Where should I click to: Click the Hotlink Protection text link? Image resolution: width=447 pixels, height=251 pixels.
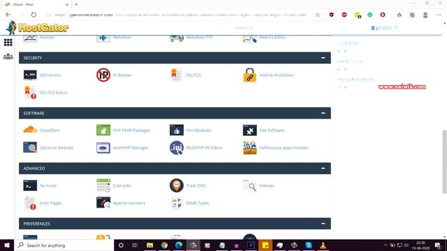pyautogui.click(x=277, y=75)
